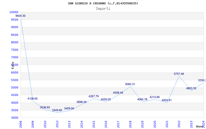
Task: Click the 3898.49 data label
Action: click(x=81, y=102)
